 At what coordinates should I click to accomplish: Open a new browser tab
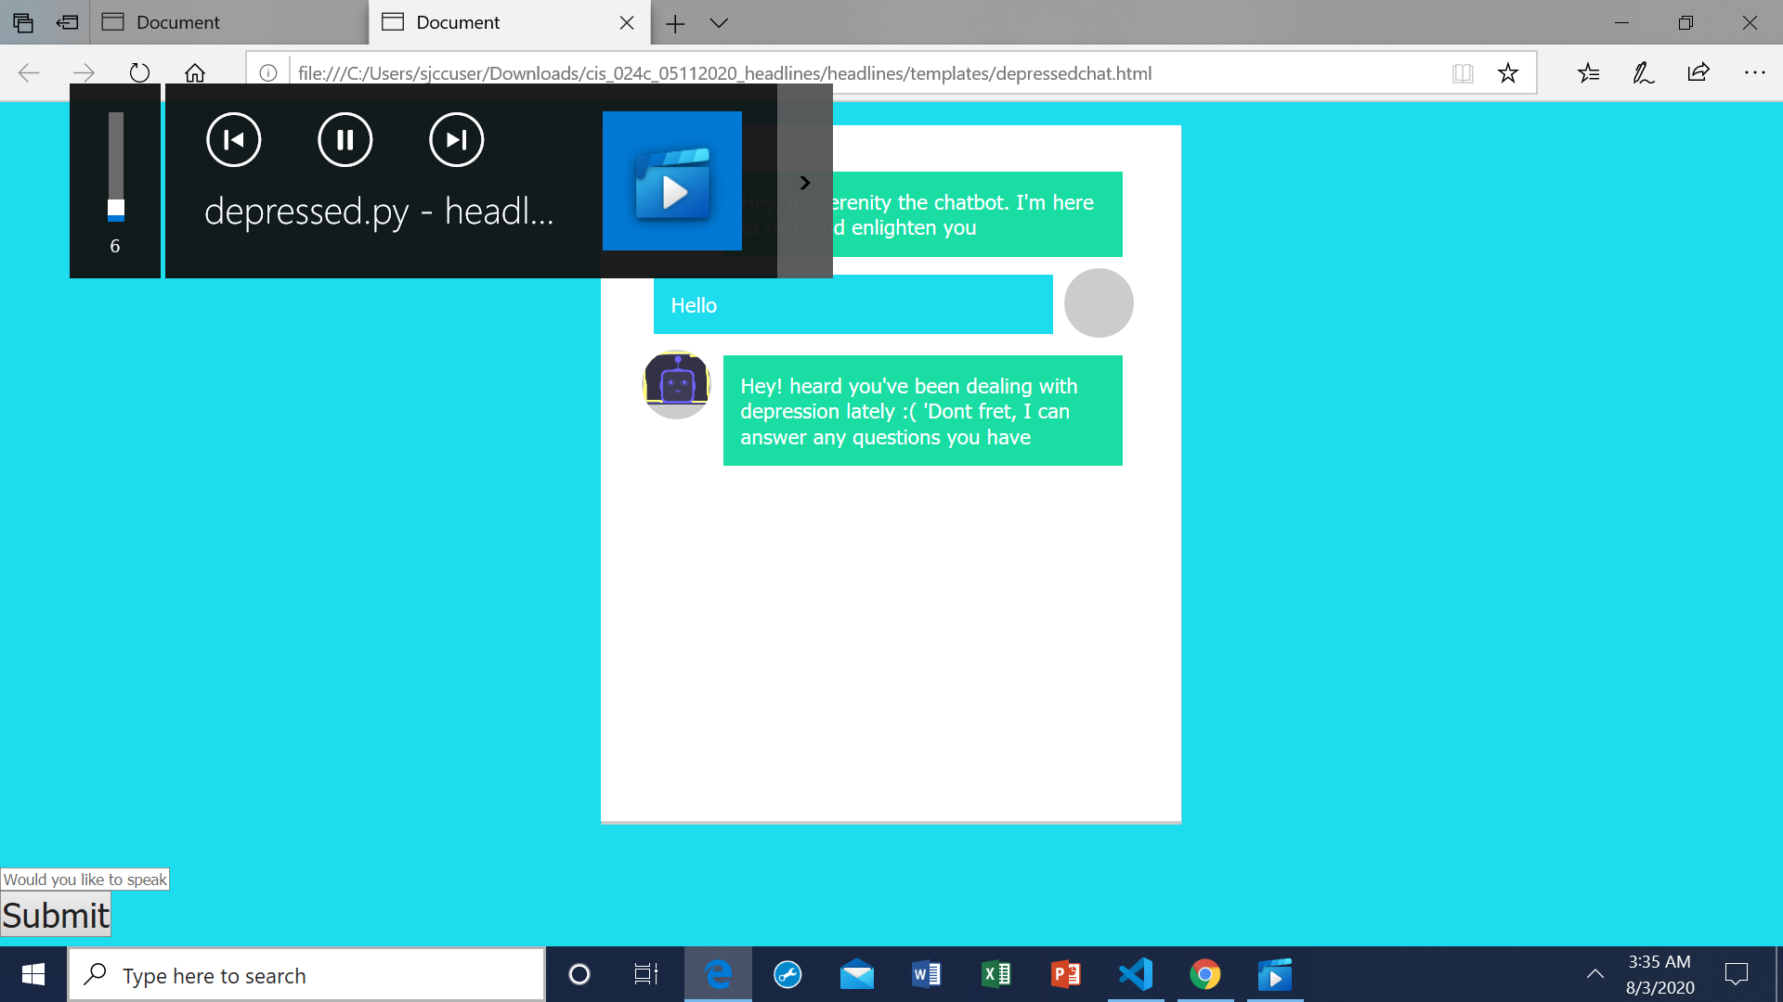coord(675,22)
